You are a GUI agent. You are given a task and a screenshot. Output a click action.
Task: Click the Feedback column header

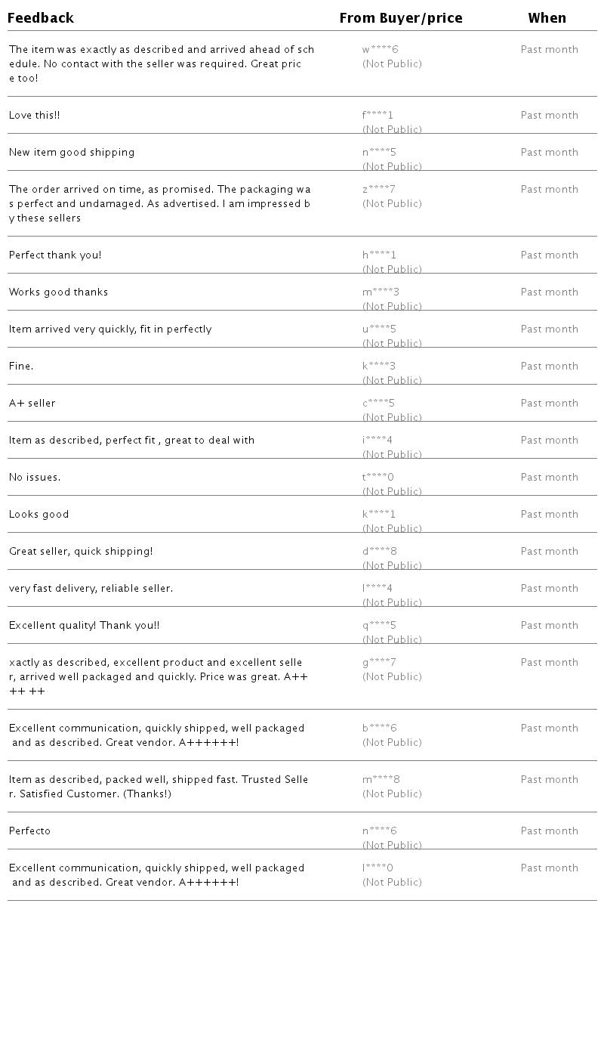pyautogui.click(x=41, y=18)
